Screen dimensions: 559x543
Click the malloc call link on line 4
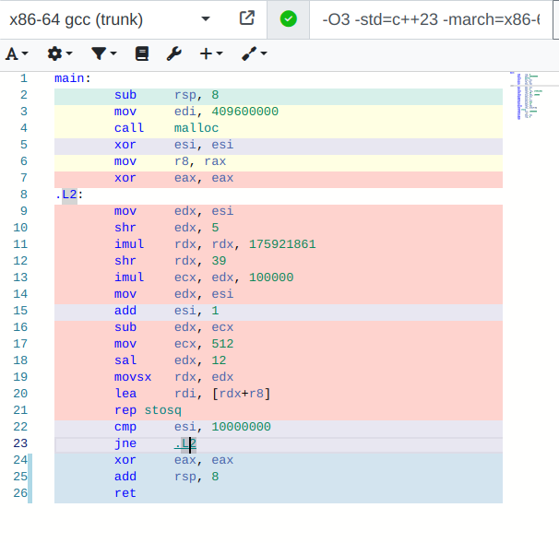pos(196,128)
